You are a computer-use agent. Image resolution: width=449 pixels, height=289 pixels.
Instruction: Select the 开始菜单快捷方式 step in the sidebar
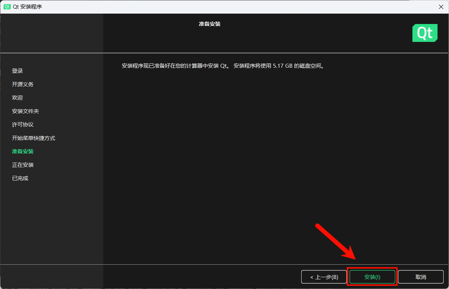[33, 138]
